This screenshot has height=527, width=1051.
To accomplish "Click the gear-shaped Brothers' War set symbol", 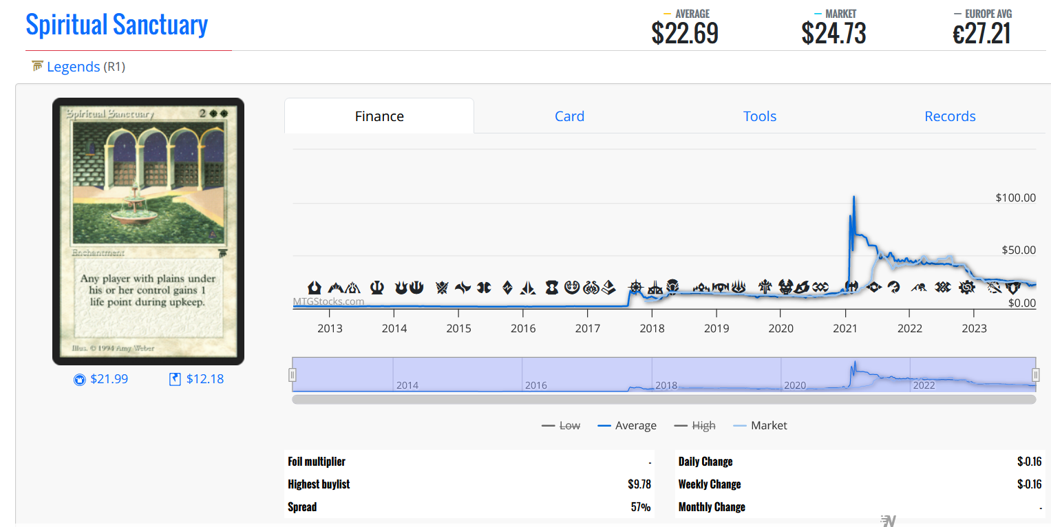I will pyautogui.click(x=967, y=288).
